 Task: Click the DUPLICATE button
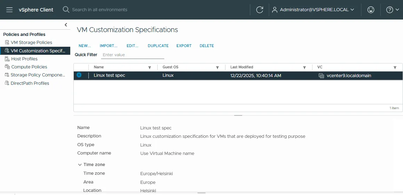[x=158, y=46]
